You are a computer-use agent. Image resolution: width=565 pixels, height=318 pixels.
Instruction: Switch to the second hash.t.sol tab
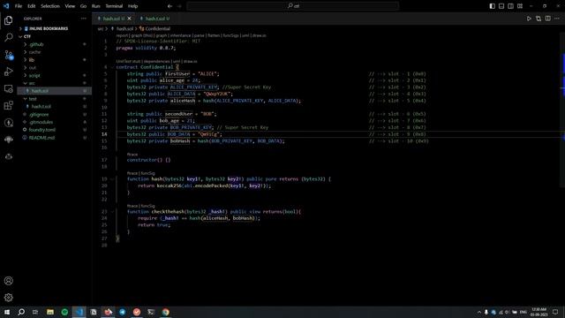[x=154, y=19]
